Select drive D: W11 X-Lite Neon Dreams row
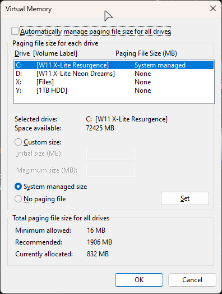Screen dimensions: 222x294 tap(114, 74)
